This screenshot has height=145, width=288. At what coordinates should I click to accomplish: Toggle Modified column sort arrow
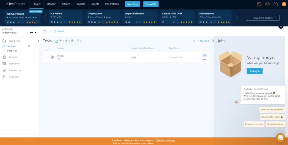[x=180, y=48]
